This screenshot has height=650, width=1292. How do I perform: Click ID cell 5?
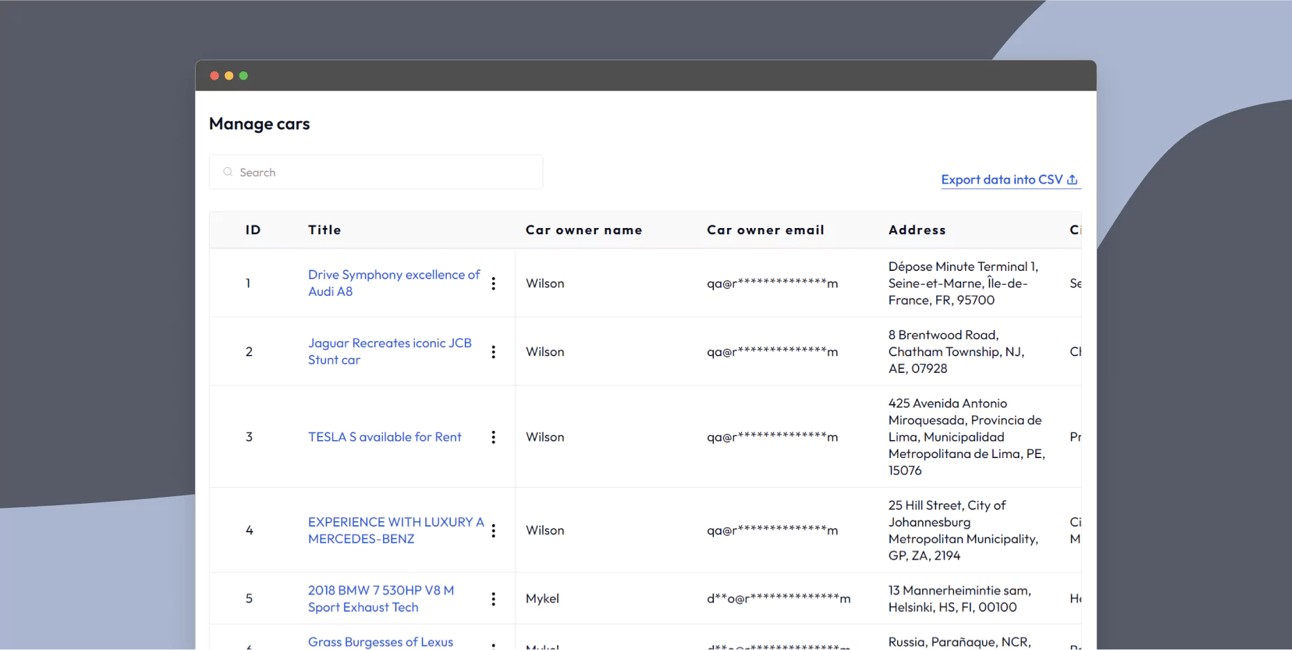[x=249, y=599]
